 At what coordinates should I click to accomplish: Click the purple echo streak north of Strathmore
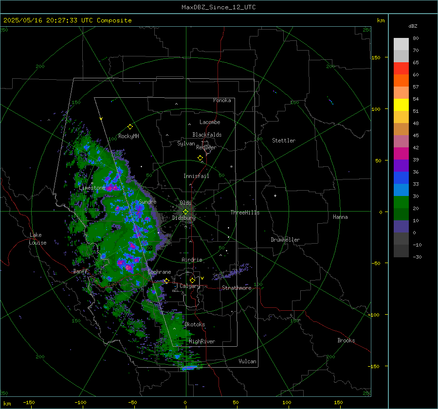click(x=231, y=272)
